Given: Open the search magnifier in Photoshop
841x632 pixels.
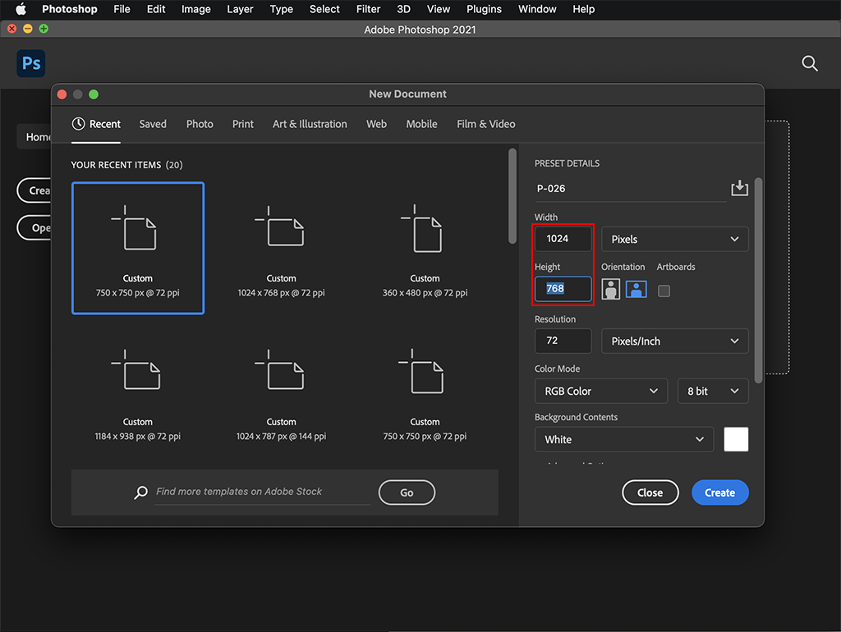Looking at the screenshot, I should tap(809, 64).
